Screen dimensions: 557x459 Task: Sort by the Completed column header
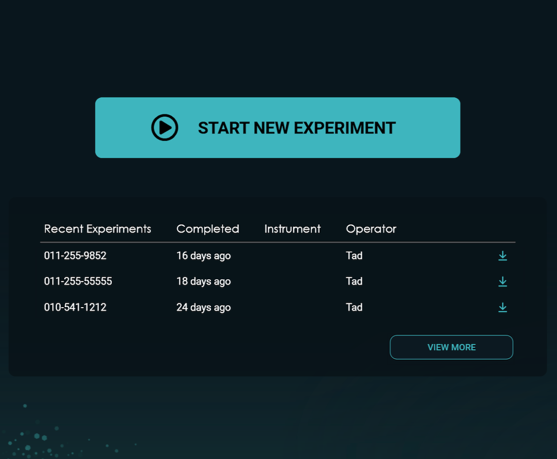point(208,229)
